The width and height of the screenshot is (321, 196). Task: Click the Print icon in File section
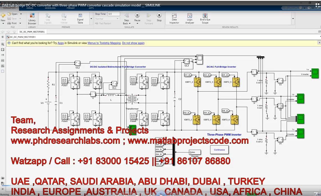click(9, 23)
